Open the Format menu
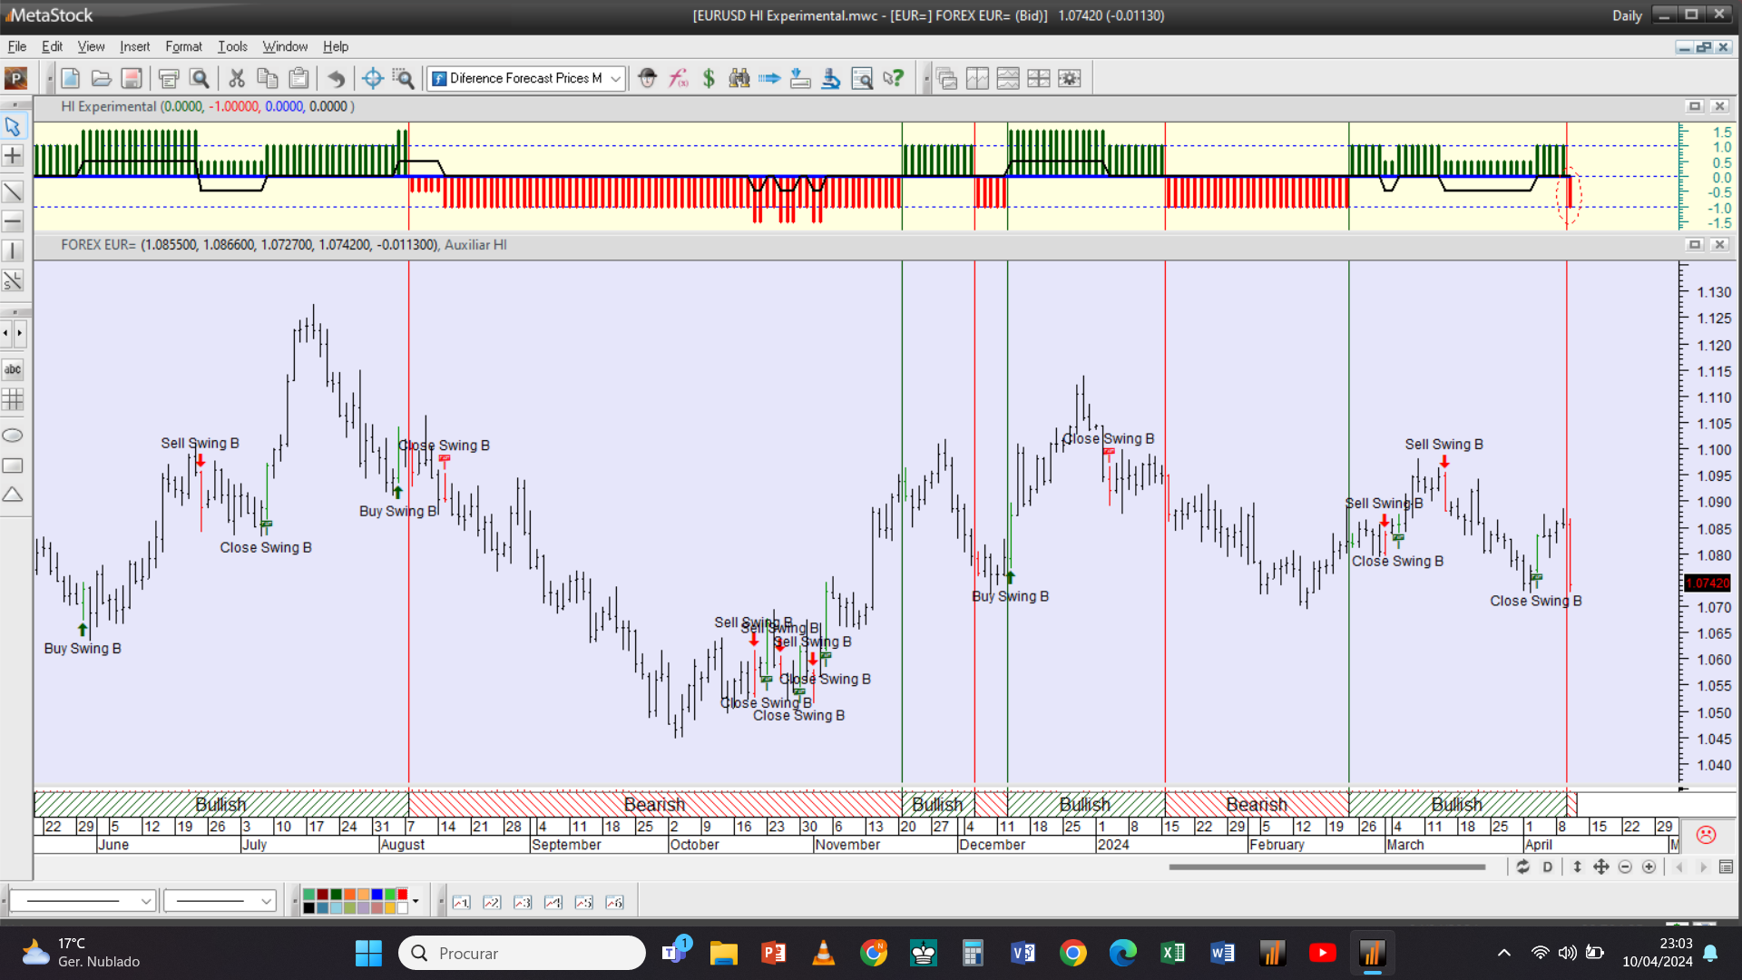Image resolution: width=1742 pixels, height=980 pixels. 183,46
